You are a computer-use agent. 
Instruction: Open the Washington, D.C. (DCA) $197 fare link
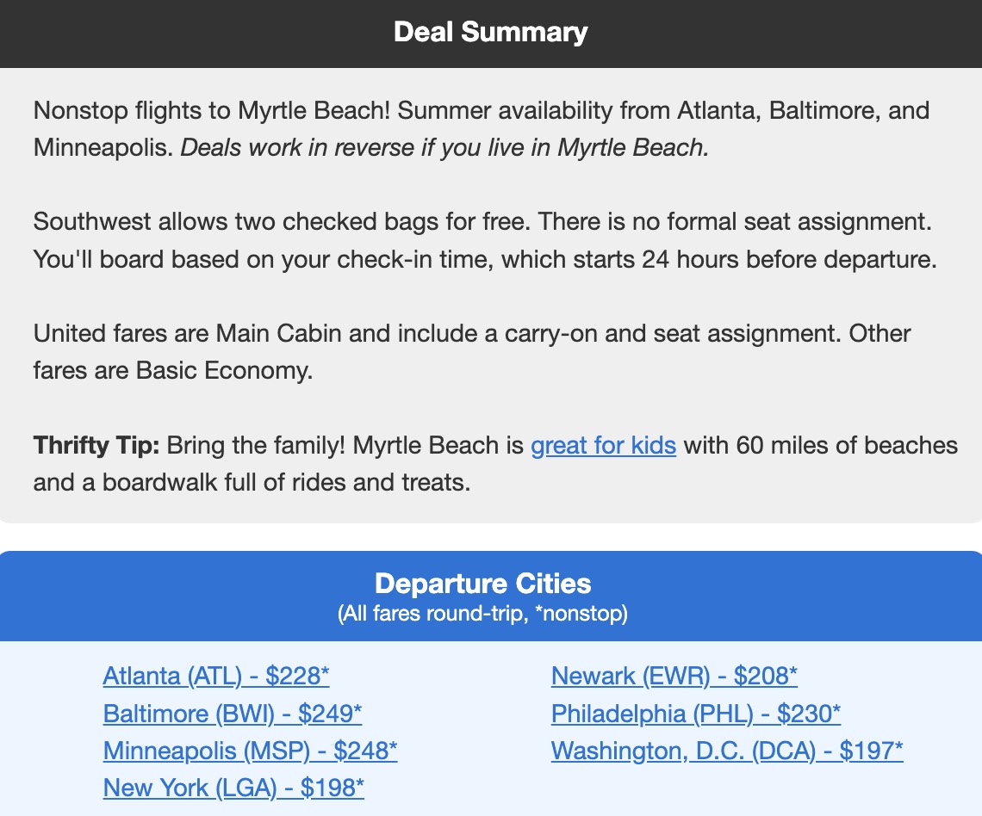point(726,751)
